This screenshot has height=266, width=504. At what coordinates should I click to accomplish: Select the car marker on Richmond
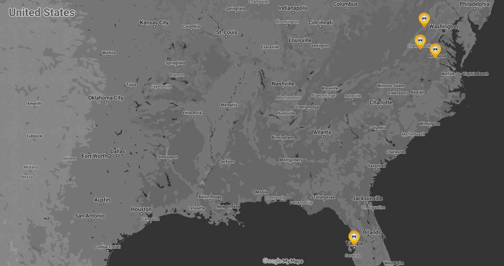pos(435,49)
